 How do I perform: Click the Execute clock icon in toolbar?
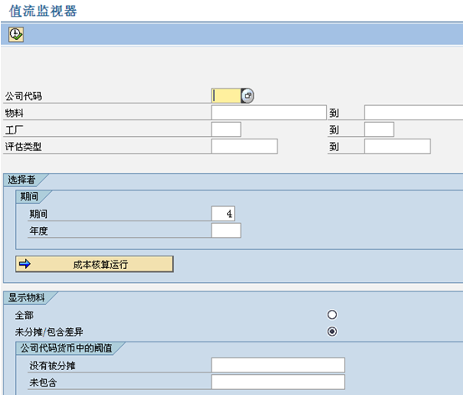click(16, 34)
